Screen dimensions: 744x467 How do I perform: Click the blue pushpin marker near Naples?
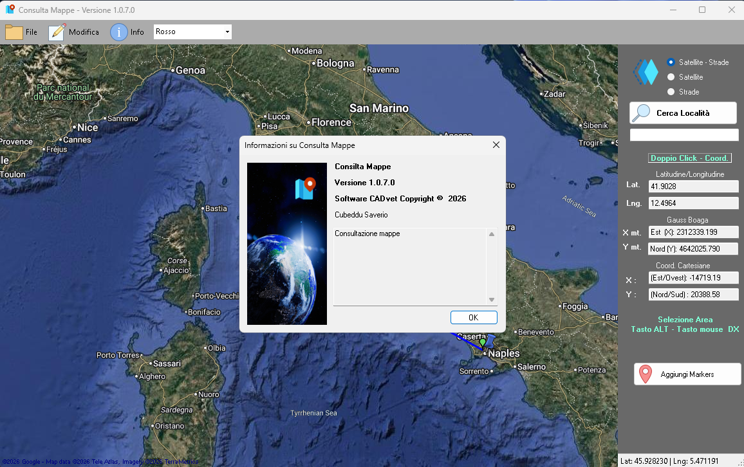(x=490, y=340)
